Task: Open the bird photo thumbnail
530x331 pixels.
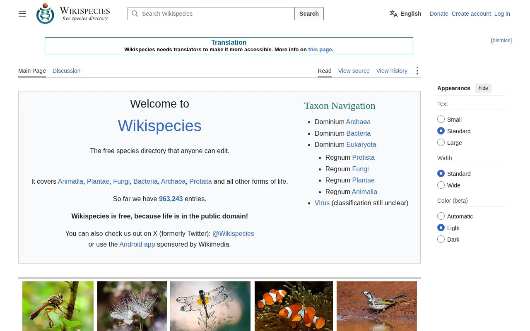Action: [x=377, y=306]
